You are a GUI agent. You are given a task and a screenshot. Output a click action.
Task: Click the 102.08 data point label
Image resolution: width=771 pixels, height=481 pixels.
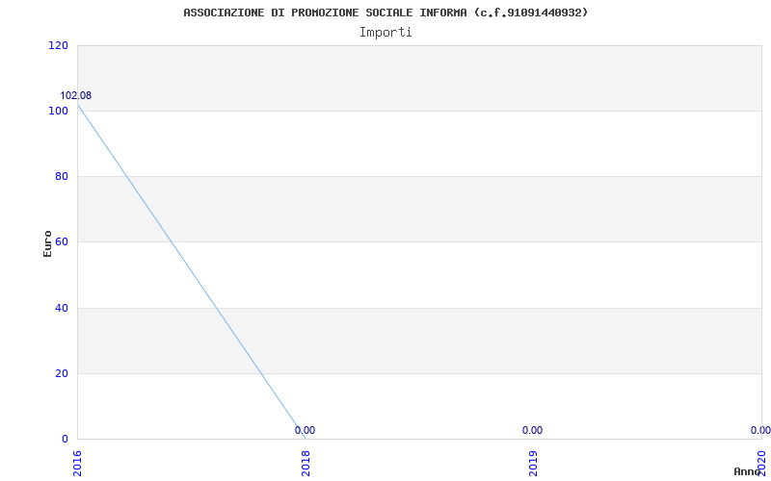pos(76,95)
